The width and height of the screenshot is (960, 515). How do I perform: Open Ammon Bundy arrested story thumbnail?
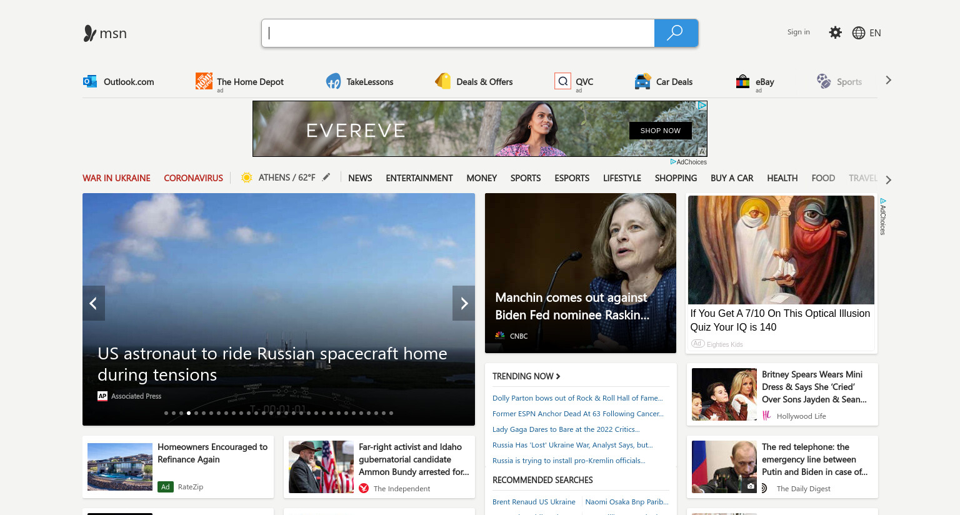tap(321, 467)
